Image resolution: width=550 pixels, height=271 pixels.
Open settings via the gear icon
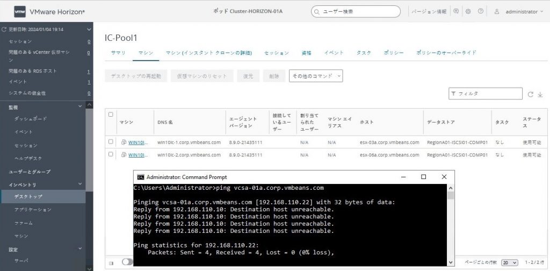(x=468, y=11)
